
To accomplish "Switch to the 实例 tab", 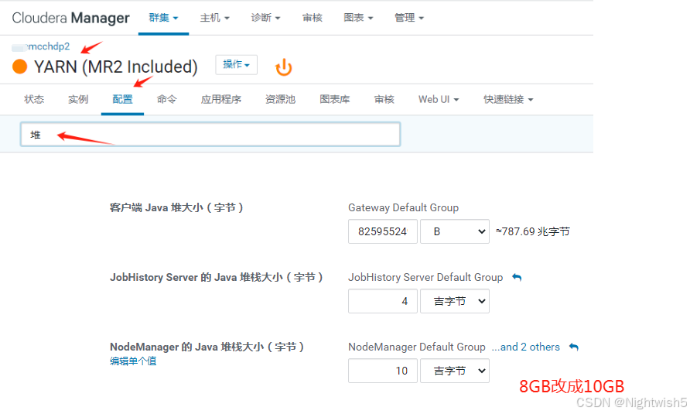I will point(78,99).
